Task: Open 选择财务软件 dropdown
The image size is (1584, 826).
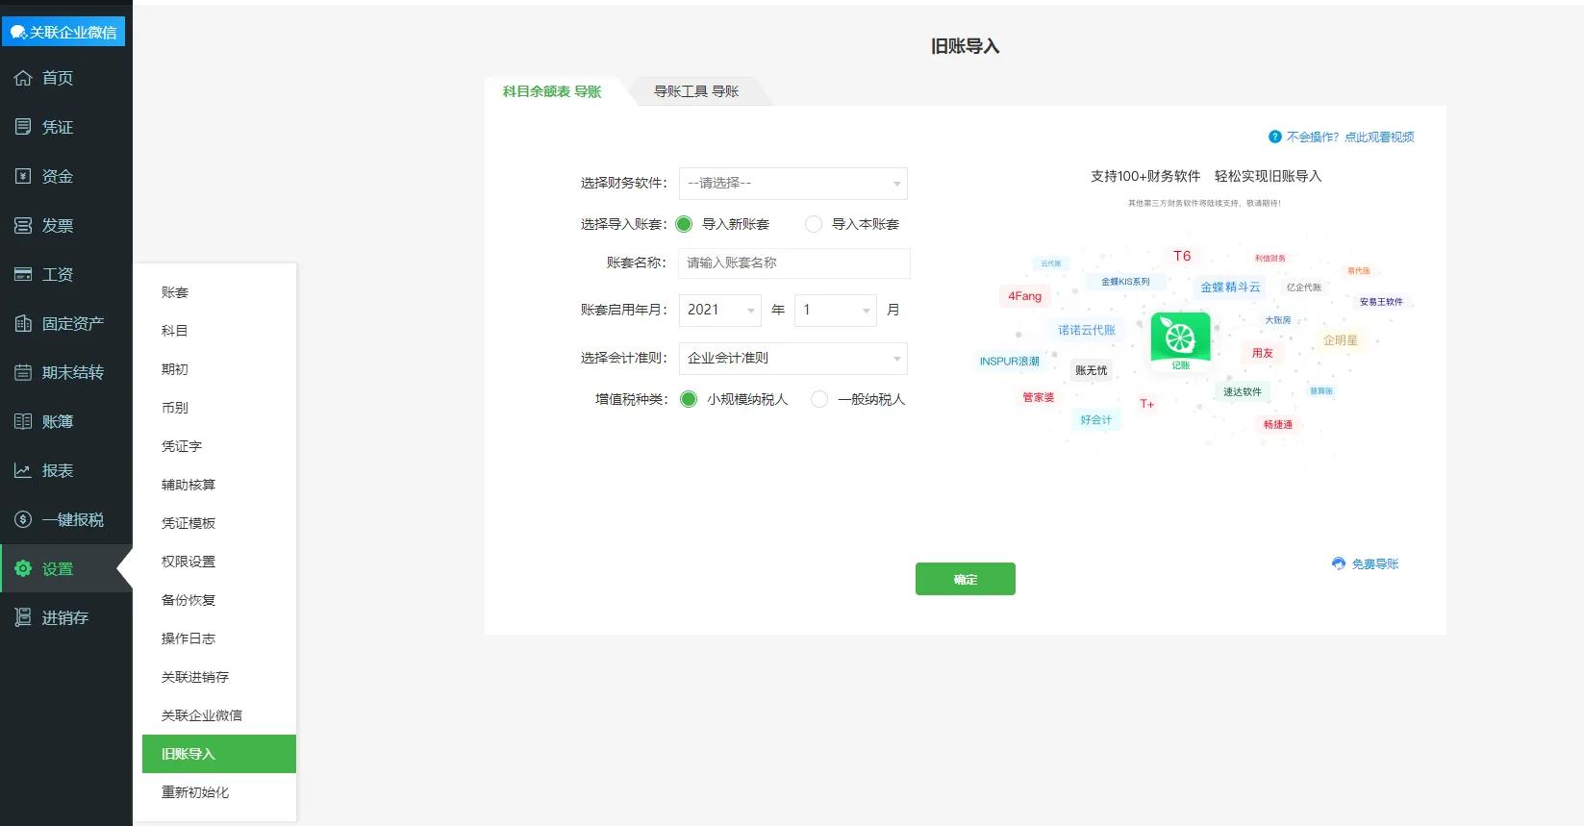Action: coord(793,183)
